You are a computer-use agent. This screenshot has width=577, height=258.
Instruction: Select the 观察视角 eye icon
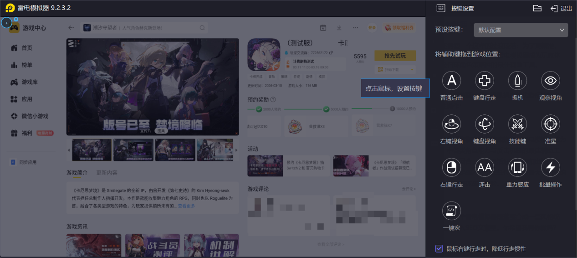coord(551,81)
